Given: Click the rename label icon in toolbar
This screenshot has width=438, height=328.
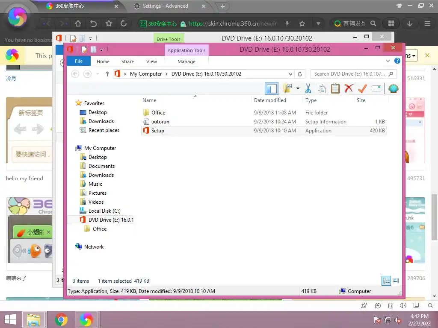Looking at the screenshot, I should click(376, 89).
